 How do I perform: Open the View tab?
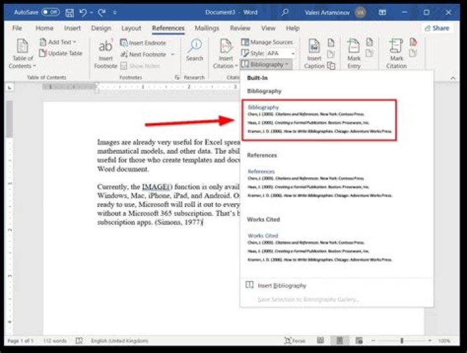coord(268,28)
